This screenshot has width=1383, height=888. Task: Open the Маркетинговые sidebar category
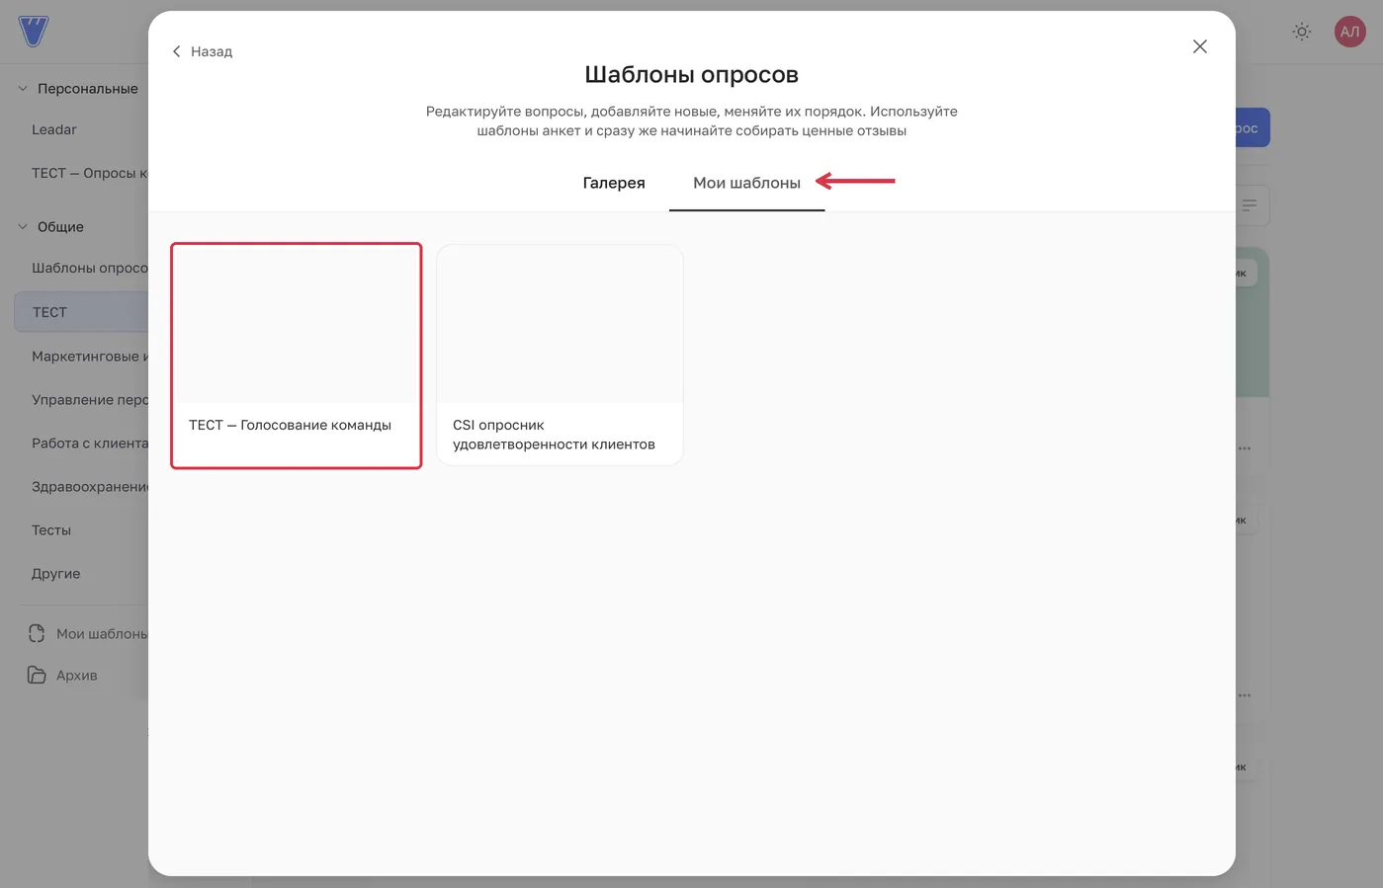click(x=89, y=357)
